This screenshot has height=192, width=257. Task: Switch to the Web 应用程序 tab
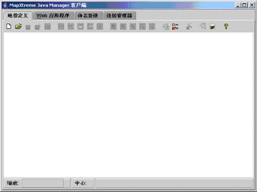pyautogui.click(x=53, y=16)
